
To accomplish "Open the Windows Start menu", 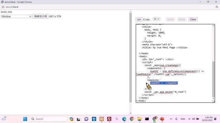I will pos(25,119).
